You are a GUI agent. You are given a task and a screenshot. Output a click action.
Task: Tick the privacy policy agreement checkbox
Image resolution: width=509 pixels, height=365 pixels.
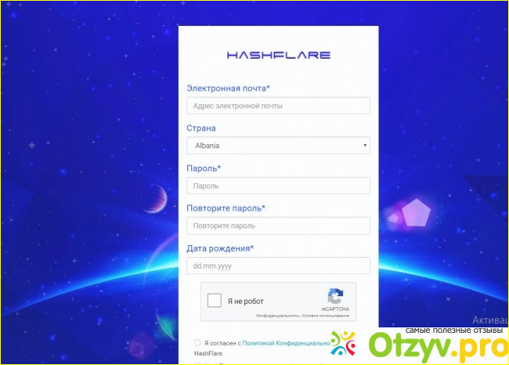[197, 343]
